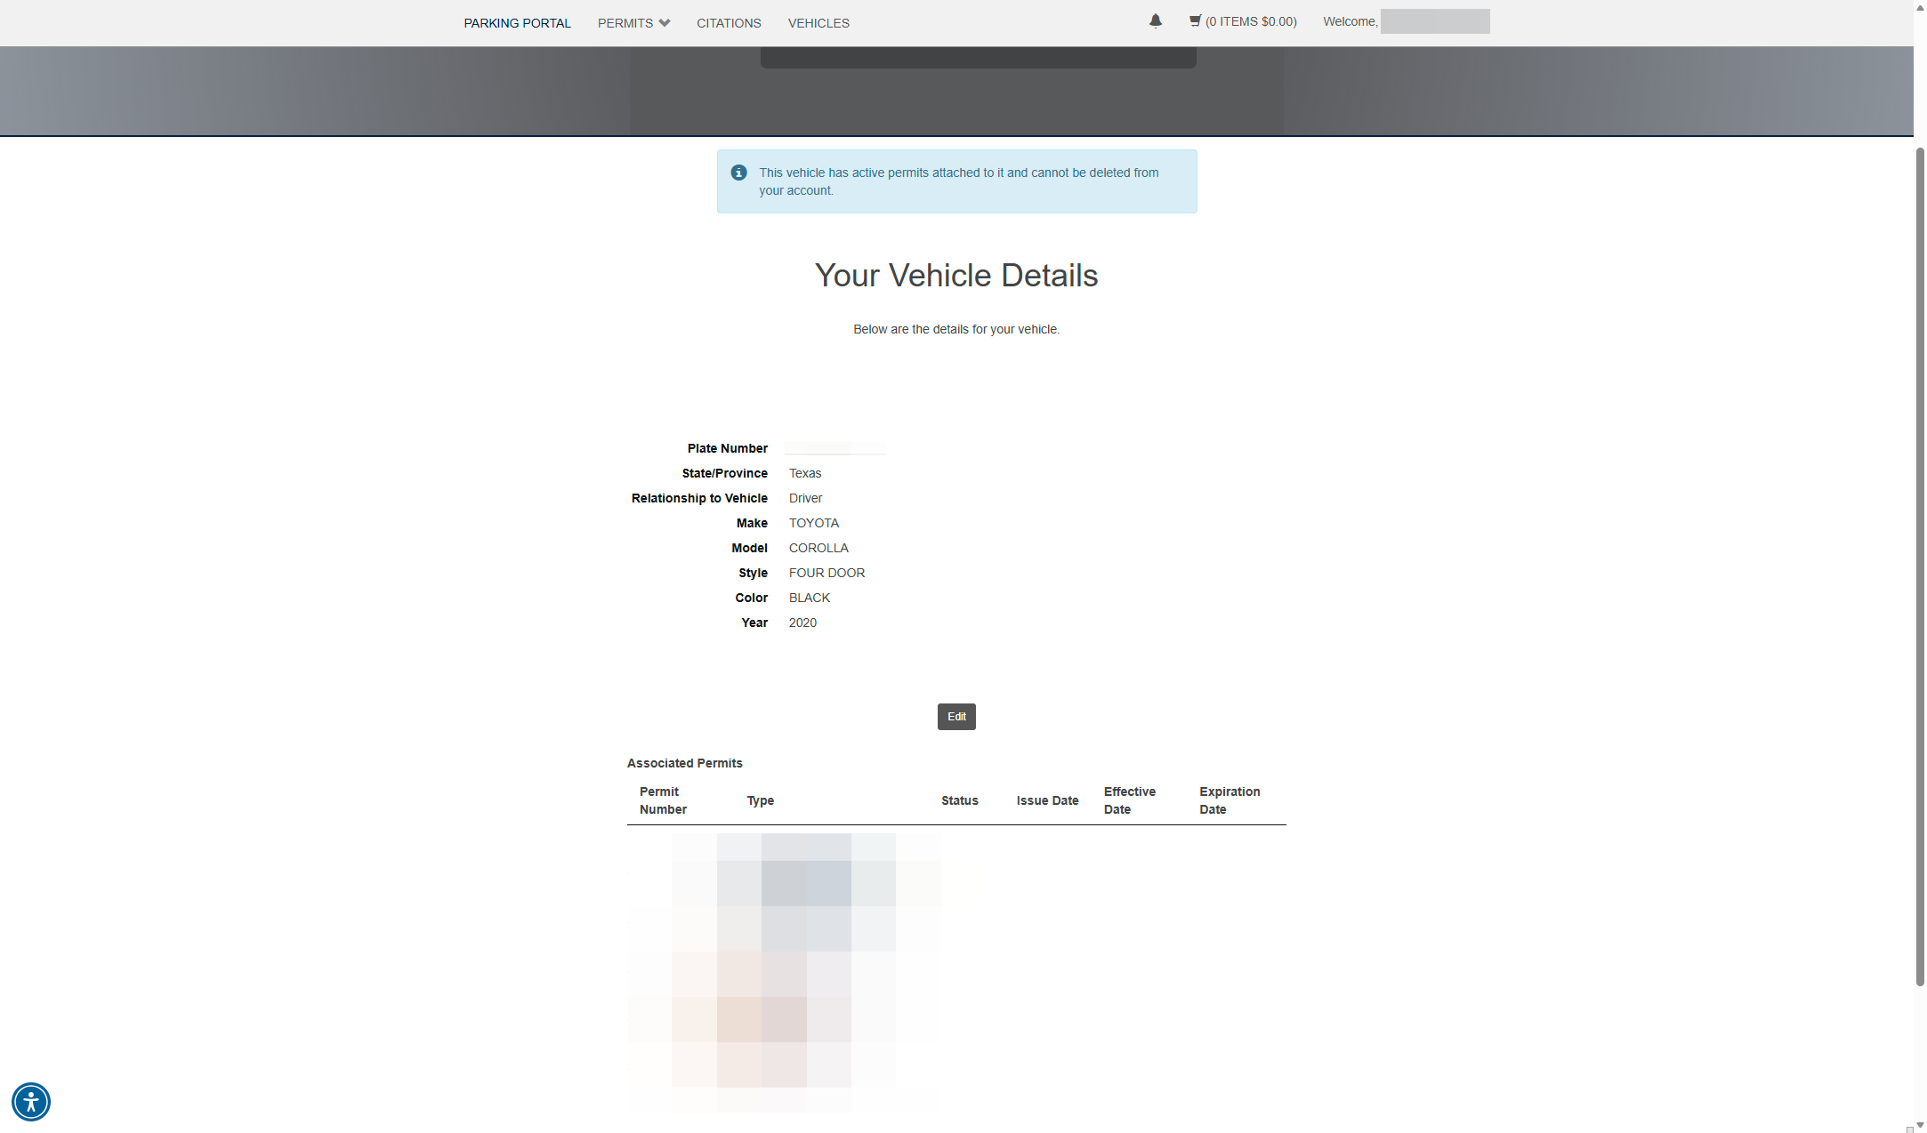The width and height of the screenshot is (1927, 1133).
Task: Open the notifications bell icon
Action: pos(1155,20)
